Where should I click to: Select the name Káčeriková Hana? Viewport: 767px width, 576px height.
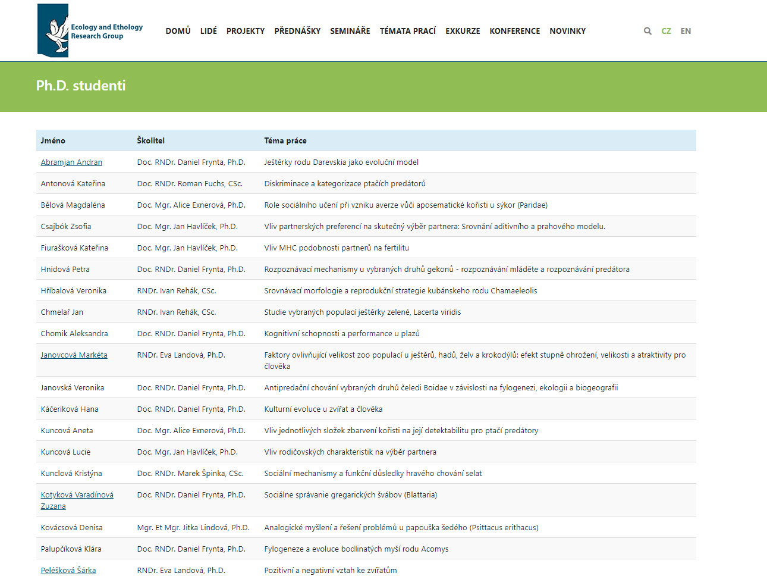click(70, 409)
